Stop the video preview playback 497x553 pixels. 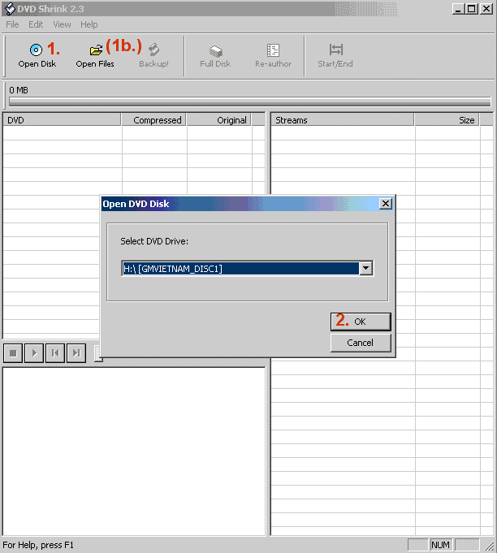[x=13, y=353]
